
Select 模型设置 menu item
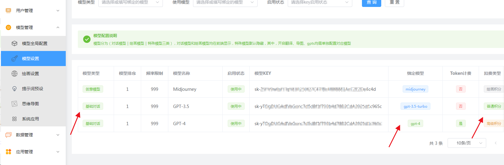[x=33, y=59]
